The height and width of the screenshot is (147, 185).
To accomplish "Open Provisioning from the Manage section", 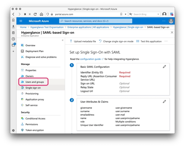I will tap(32, 94).
